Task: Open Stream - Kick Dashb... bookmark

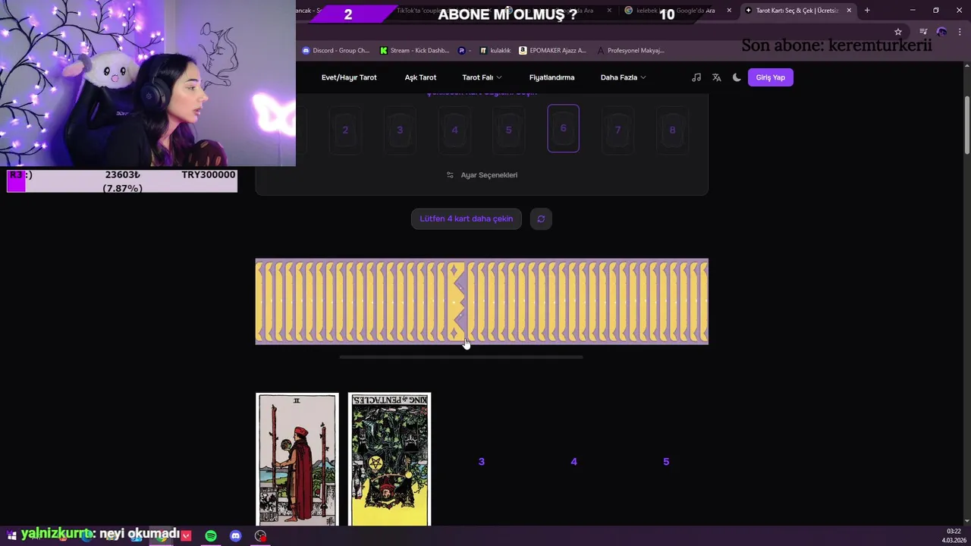Action: coord(415,50)
